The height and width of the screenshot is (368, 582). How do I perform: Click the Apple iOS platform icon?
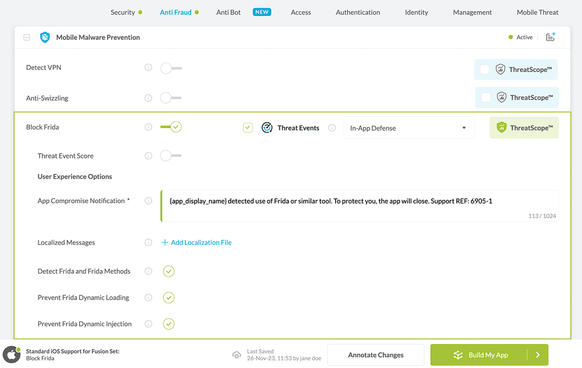point(11,355)
